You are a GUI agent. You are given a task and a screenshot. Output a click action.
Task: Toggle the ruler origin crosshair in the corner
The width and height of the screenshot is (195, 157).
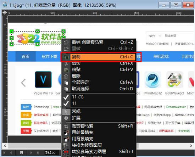coord(5,13)
